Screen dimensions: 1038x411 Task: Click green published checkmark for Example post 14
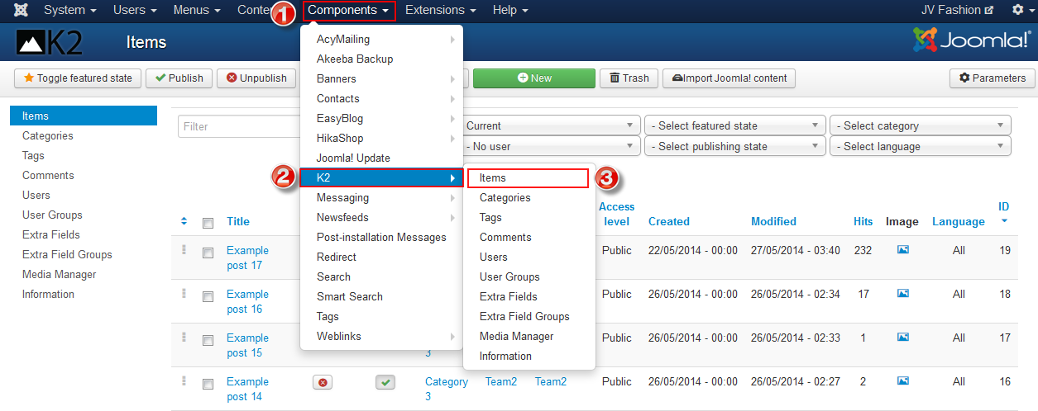coord(385,382)
